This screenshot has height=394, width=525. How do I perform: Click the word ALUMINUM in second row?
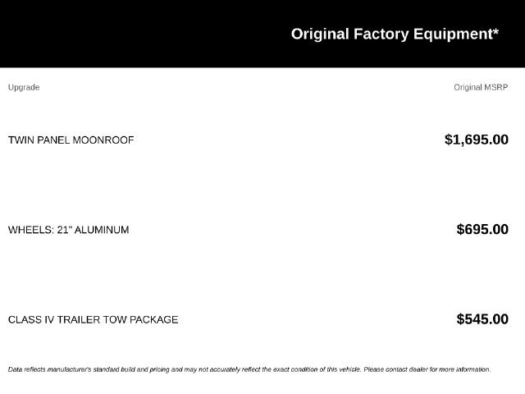click(x=102, y=230)
